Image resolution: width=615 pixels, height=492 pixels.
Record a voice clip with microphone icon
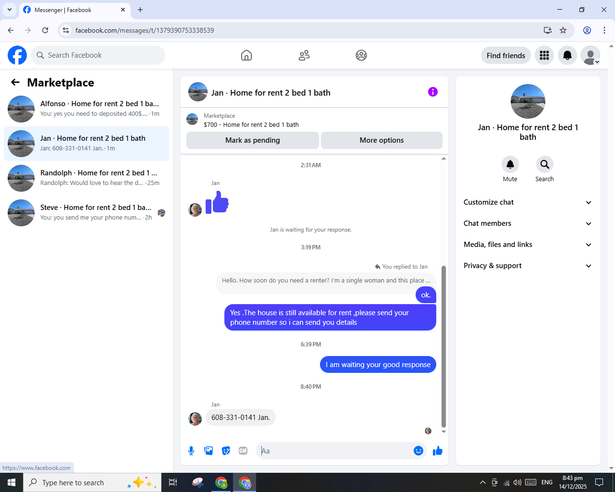(x=191, y=451)
